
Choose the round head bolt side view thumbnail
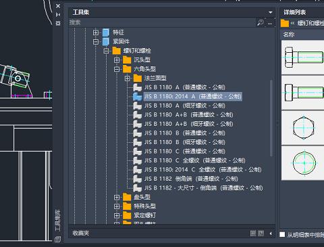tap(303, 93)
